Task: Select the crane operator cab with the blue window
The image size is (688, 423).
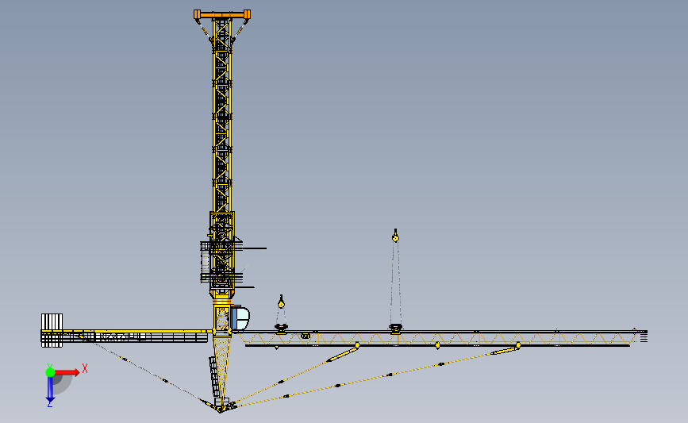Action: pyautogui.click(x=240, y=318)
